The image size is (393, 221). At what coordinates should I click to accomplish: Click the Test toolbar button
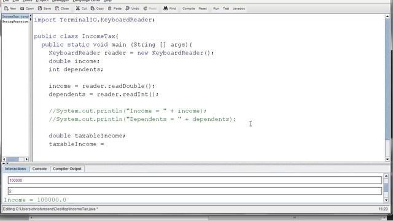pos(226,9)
